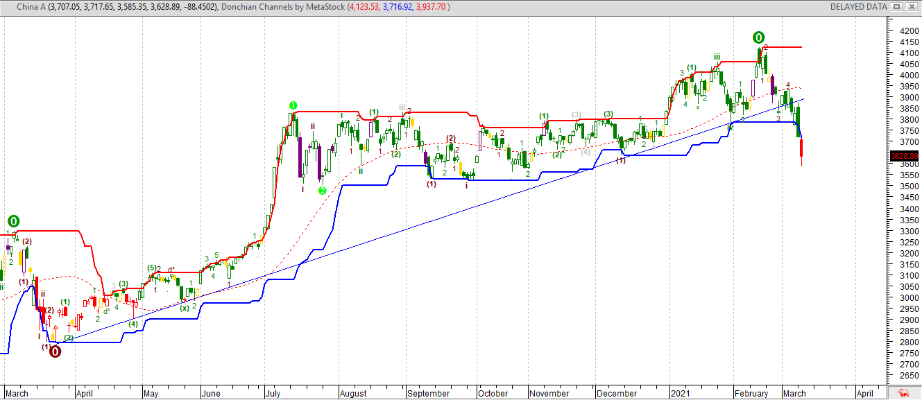Click the blue 3,716.92 lower channel value
This screenshot has width=922, height=400.
pos(398,6)
